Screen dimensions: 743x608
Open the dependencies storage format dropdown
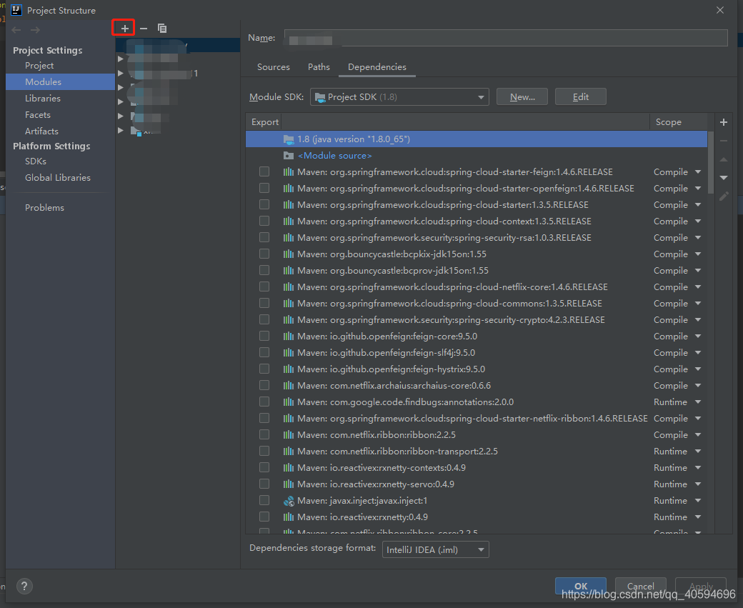[436, 549]
